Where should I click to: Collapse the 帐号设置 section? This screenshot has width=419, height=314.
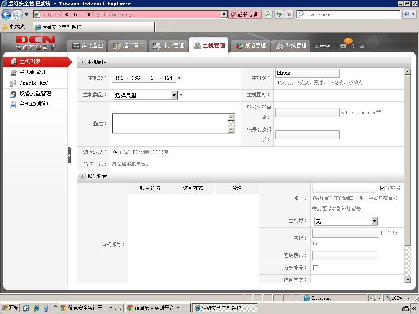(x=82, y=176)
